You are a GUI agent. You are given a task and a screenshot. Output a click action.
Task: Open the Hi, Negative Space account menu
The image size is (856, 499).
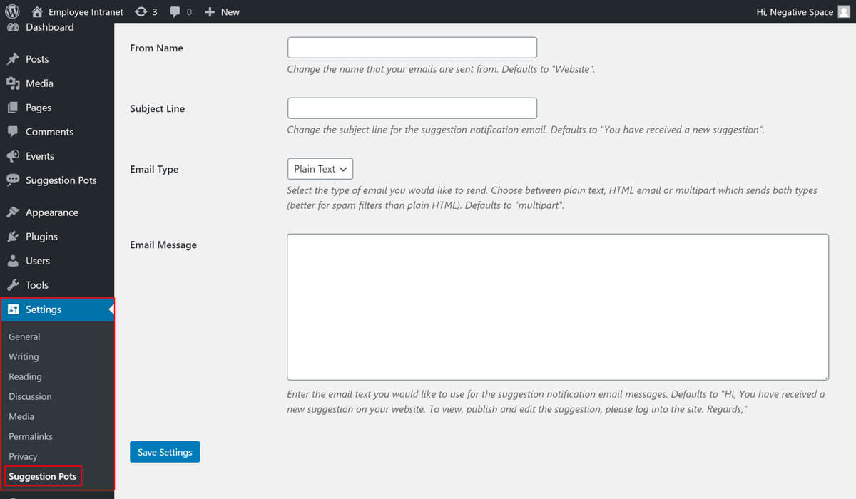pyautogui.click(x=794, y=12)
